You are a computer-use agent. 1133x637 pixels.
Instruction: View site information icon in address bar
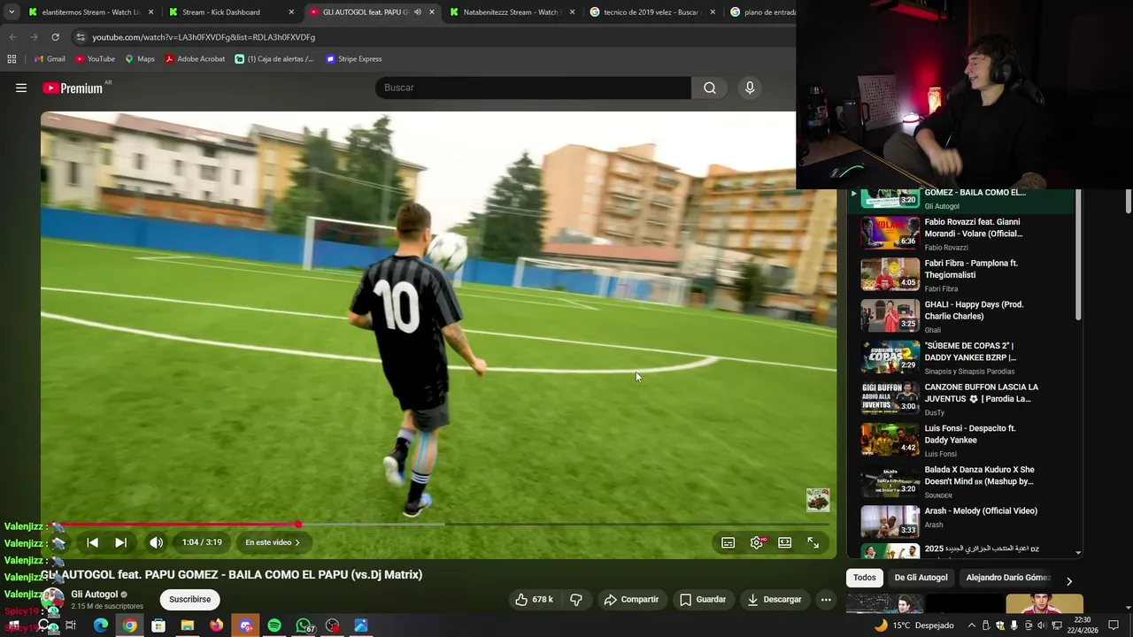(81, 37)
